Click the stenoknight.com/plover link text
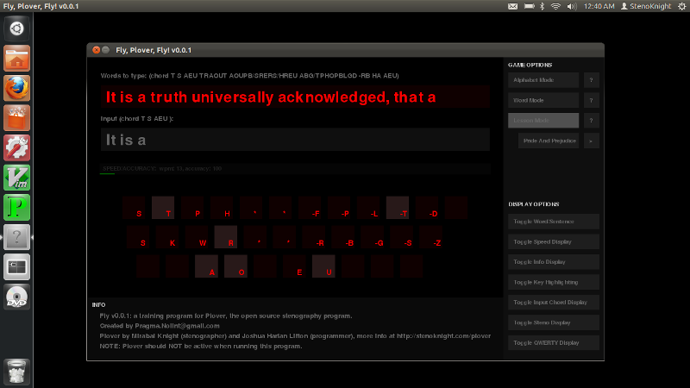Screen dimensions: 690x388 tap(443, 336)
